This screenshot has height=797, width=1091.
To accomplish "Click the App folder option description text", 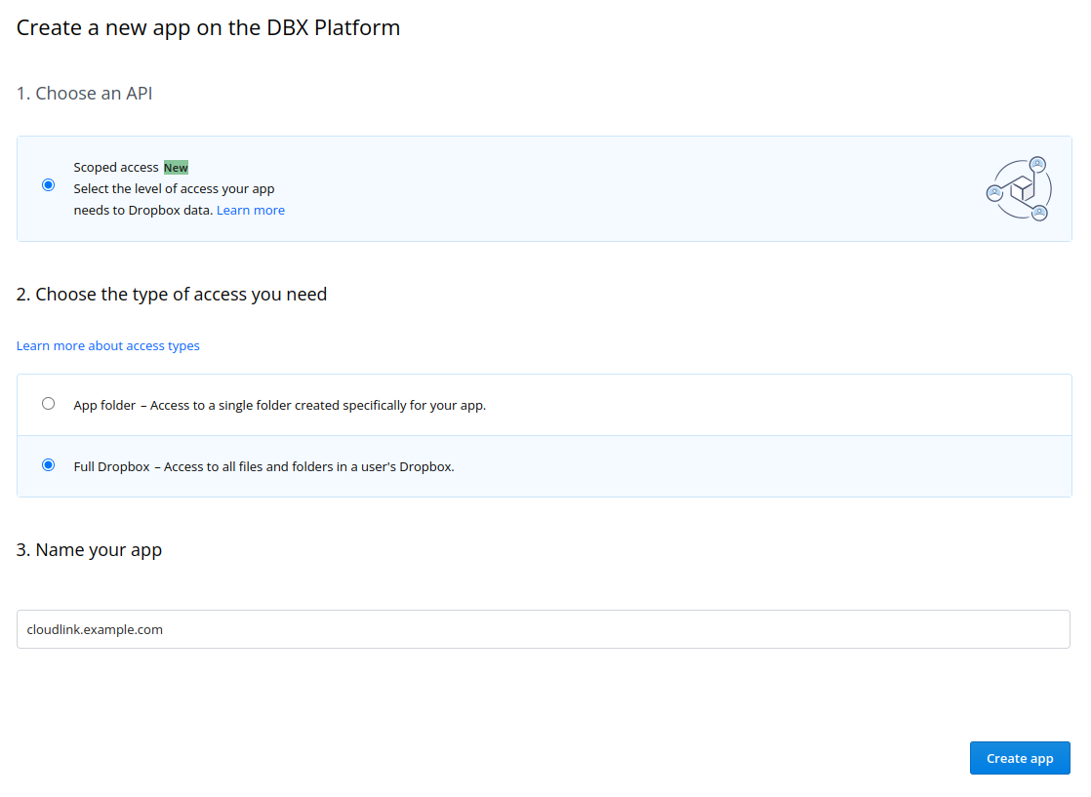I will point(279,405).
